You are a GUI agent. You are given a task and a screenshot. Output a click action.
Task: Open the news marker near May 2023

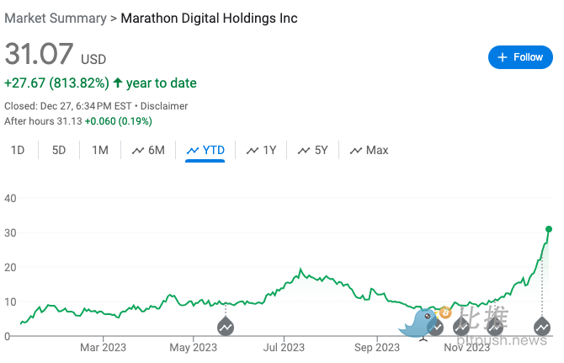[x=226, y=326]
